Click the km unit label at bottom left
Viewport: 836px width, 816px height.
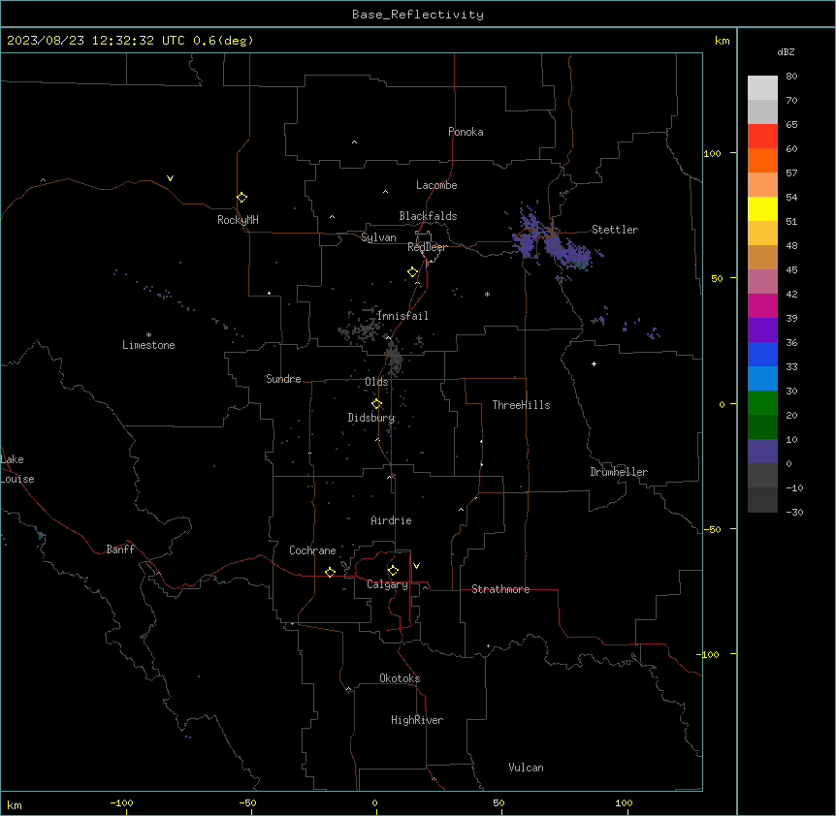(15, 805)
